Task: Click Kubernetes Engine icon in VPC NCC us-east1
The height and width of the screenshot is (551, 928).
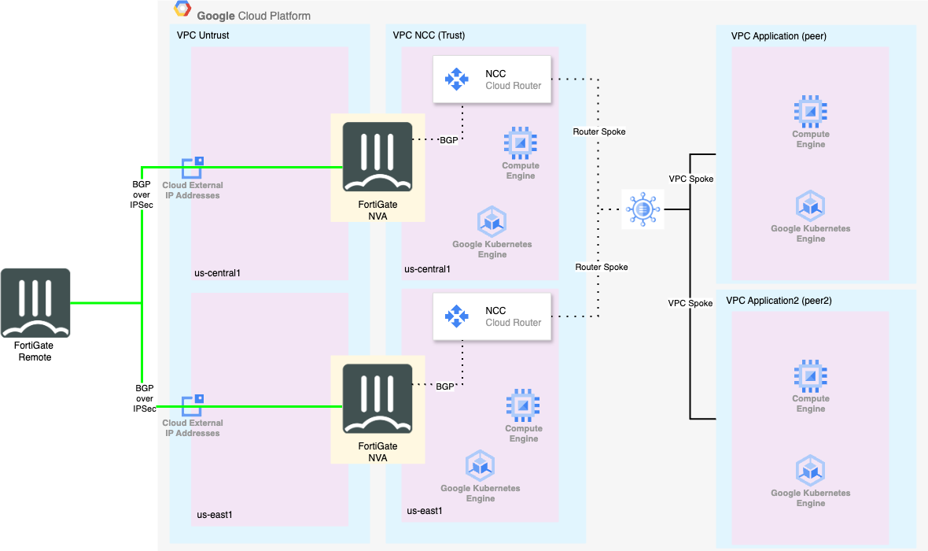Action: tap(480, 466)
